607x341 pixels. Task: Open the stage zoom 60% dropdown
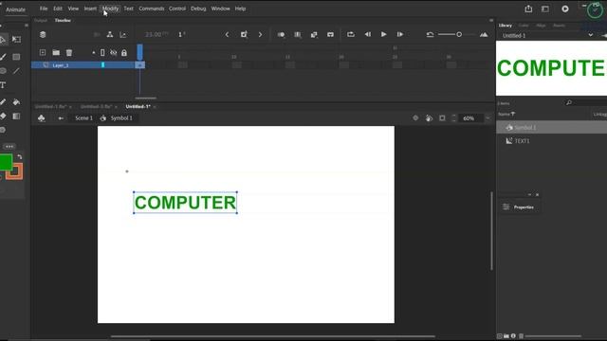click(487, 117)
